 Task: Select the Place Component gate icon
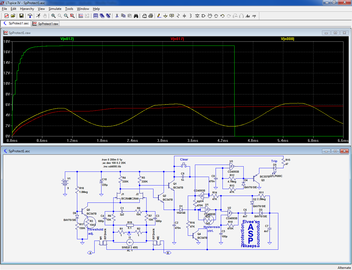(x=204, y=16)
